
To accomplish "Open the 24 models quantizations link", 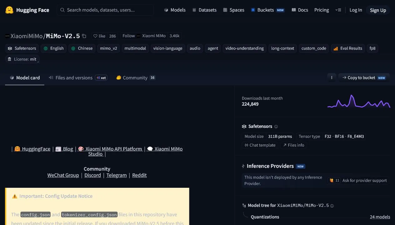I will (380, 217).
